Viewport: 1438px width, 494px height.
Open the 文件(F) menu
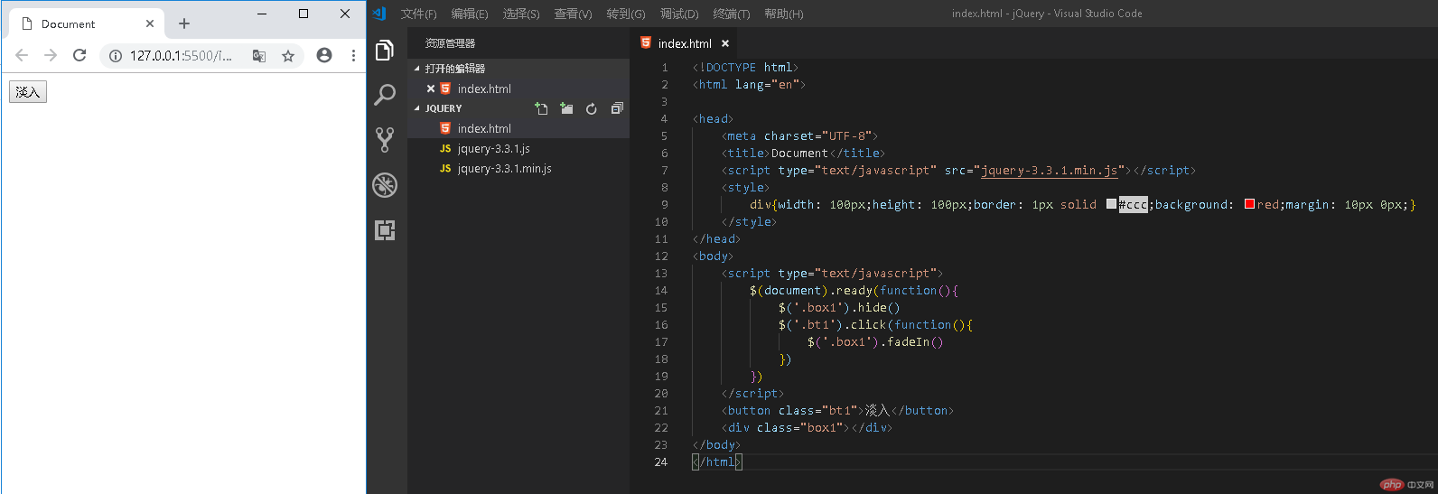[418, 14]
